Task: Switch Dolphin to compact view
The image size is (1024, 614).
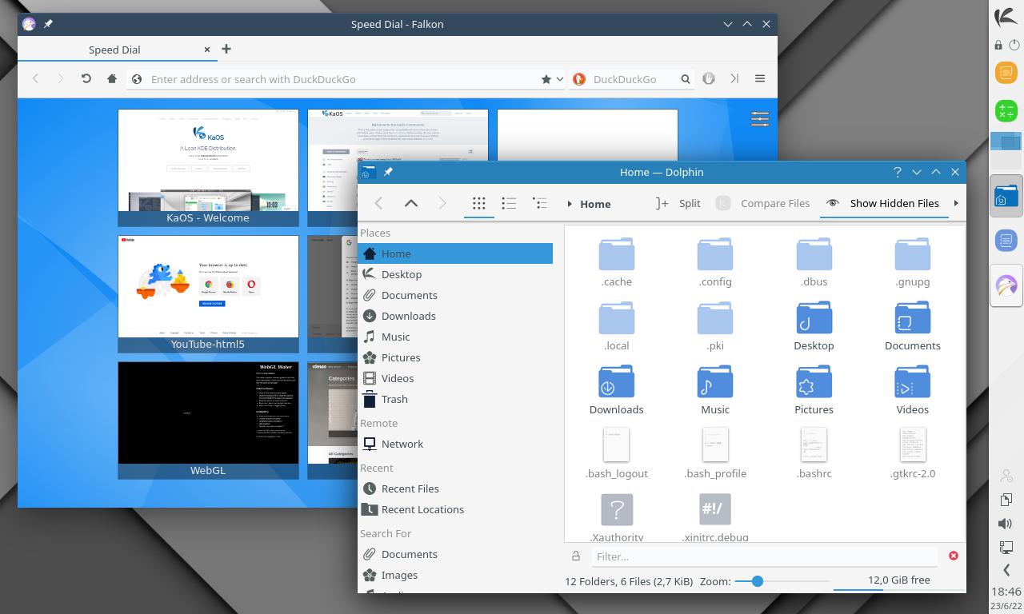Action: 509,203
